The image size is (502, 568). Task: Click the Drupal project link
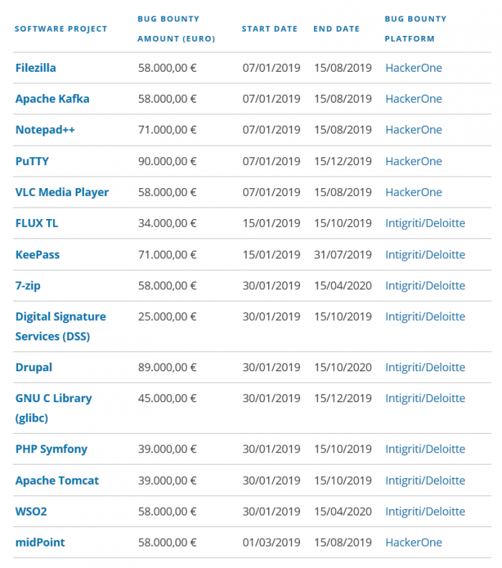click(34, 368)
